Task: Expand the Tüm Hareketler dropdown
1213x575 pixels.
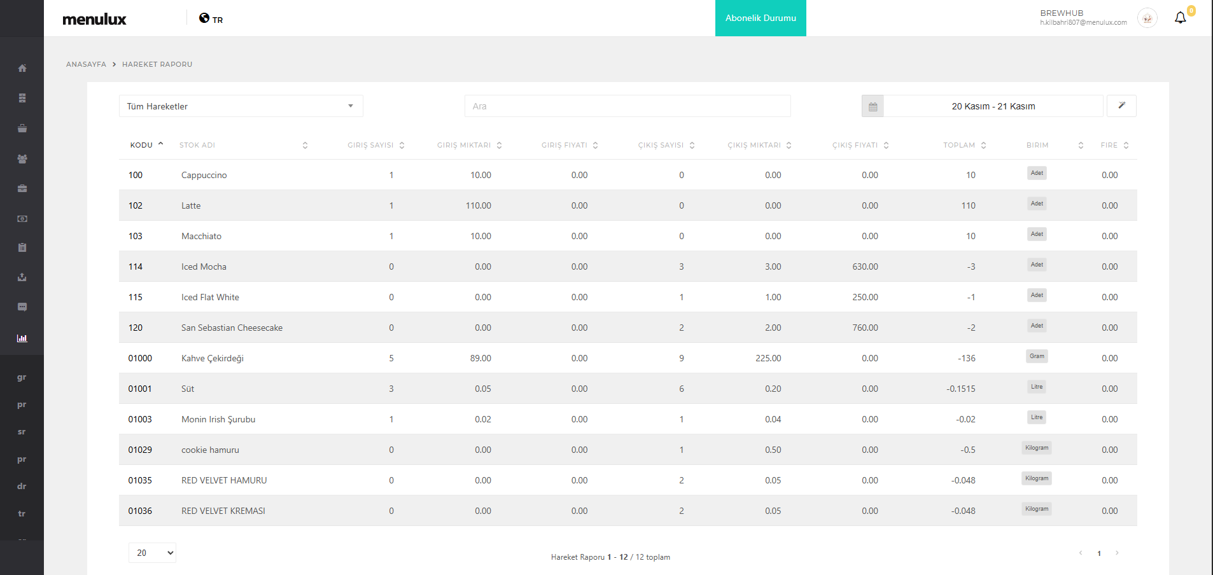Action: pos(241,106)
